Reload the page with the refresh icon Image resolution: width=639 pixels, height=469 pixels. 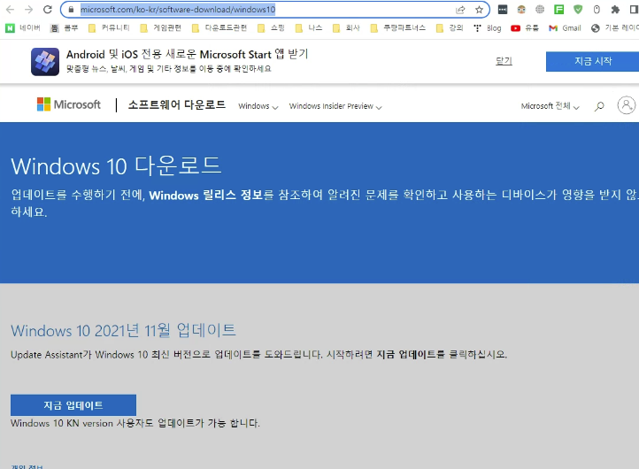pos(47,10)
